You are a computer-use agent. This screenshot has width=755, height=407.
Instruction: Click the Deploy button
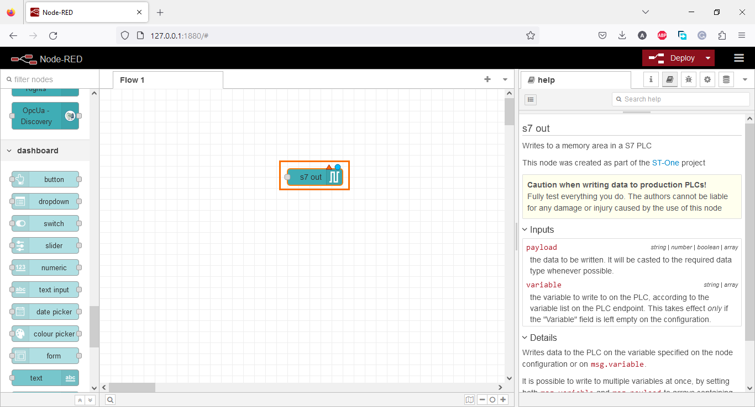pyautogui.click(x=672, y=58)
